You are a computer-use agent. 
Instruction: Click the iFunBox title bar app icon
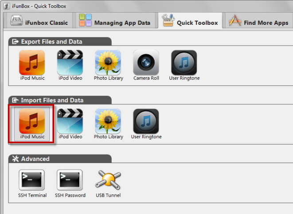pyautogui.click(x=7, y=6)
